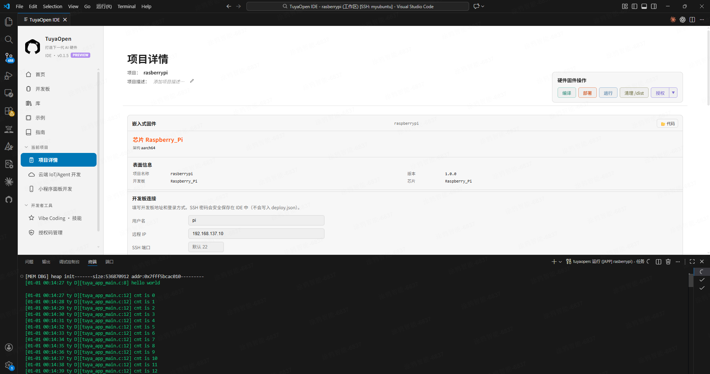Toggle primary side bar layout button

pos(635,6)
